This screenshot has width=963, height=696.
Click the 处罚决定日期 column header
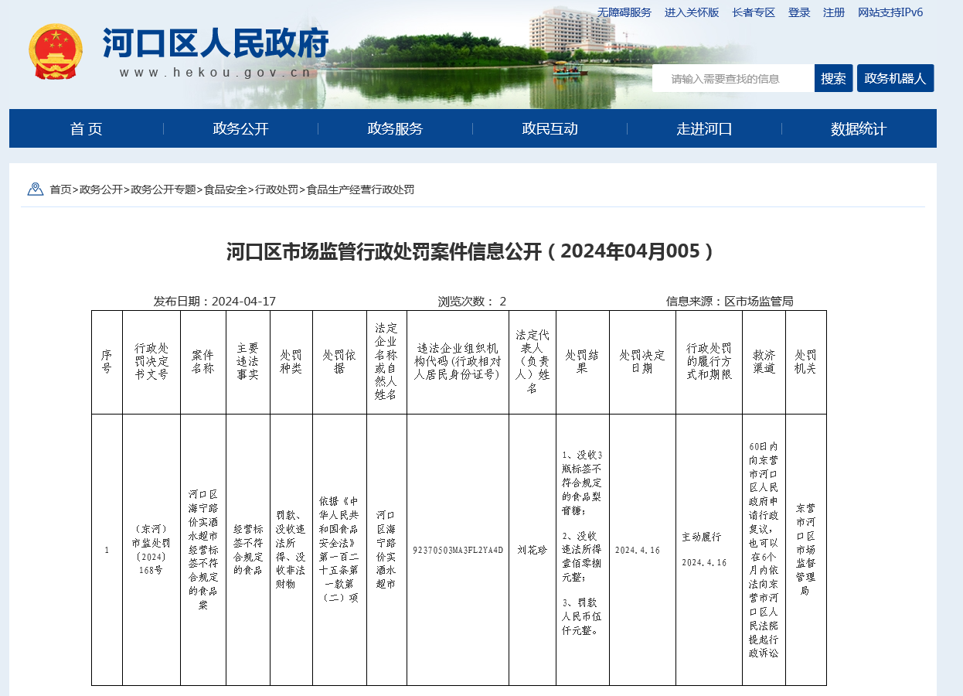[x=642, y=362]
